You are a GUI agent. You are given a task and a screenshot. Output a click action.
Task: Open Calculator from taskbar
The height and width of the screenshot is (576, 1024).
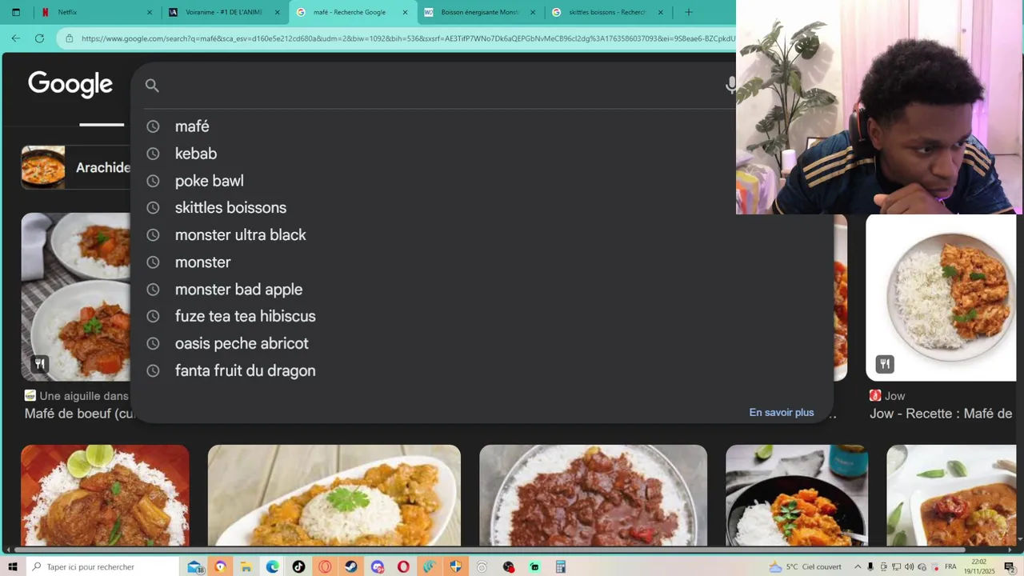point(560,566)
